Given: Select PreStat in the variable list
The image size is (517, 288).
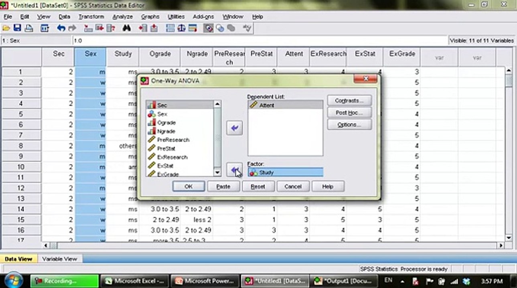Looking at the screenshot, I should click(180, 148).
